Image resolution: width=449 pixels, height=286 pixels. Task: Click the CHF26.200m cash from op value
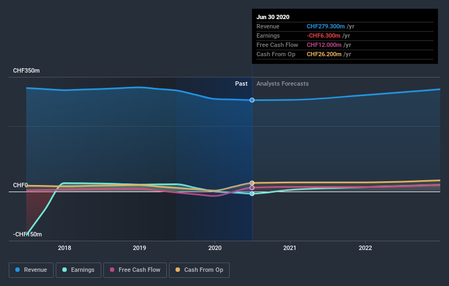324,54
